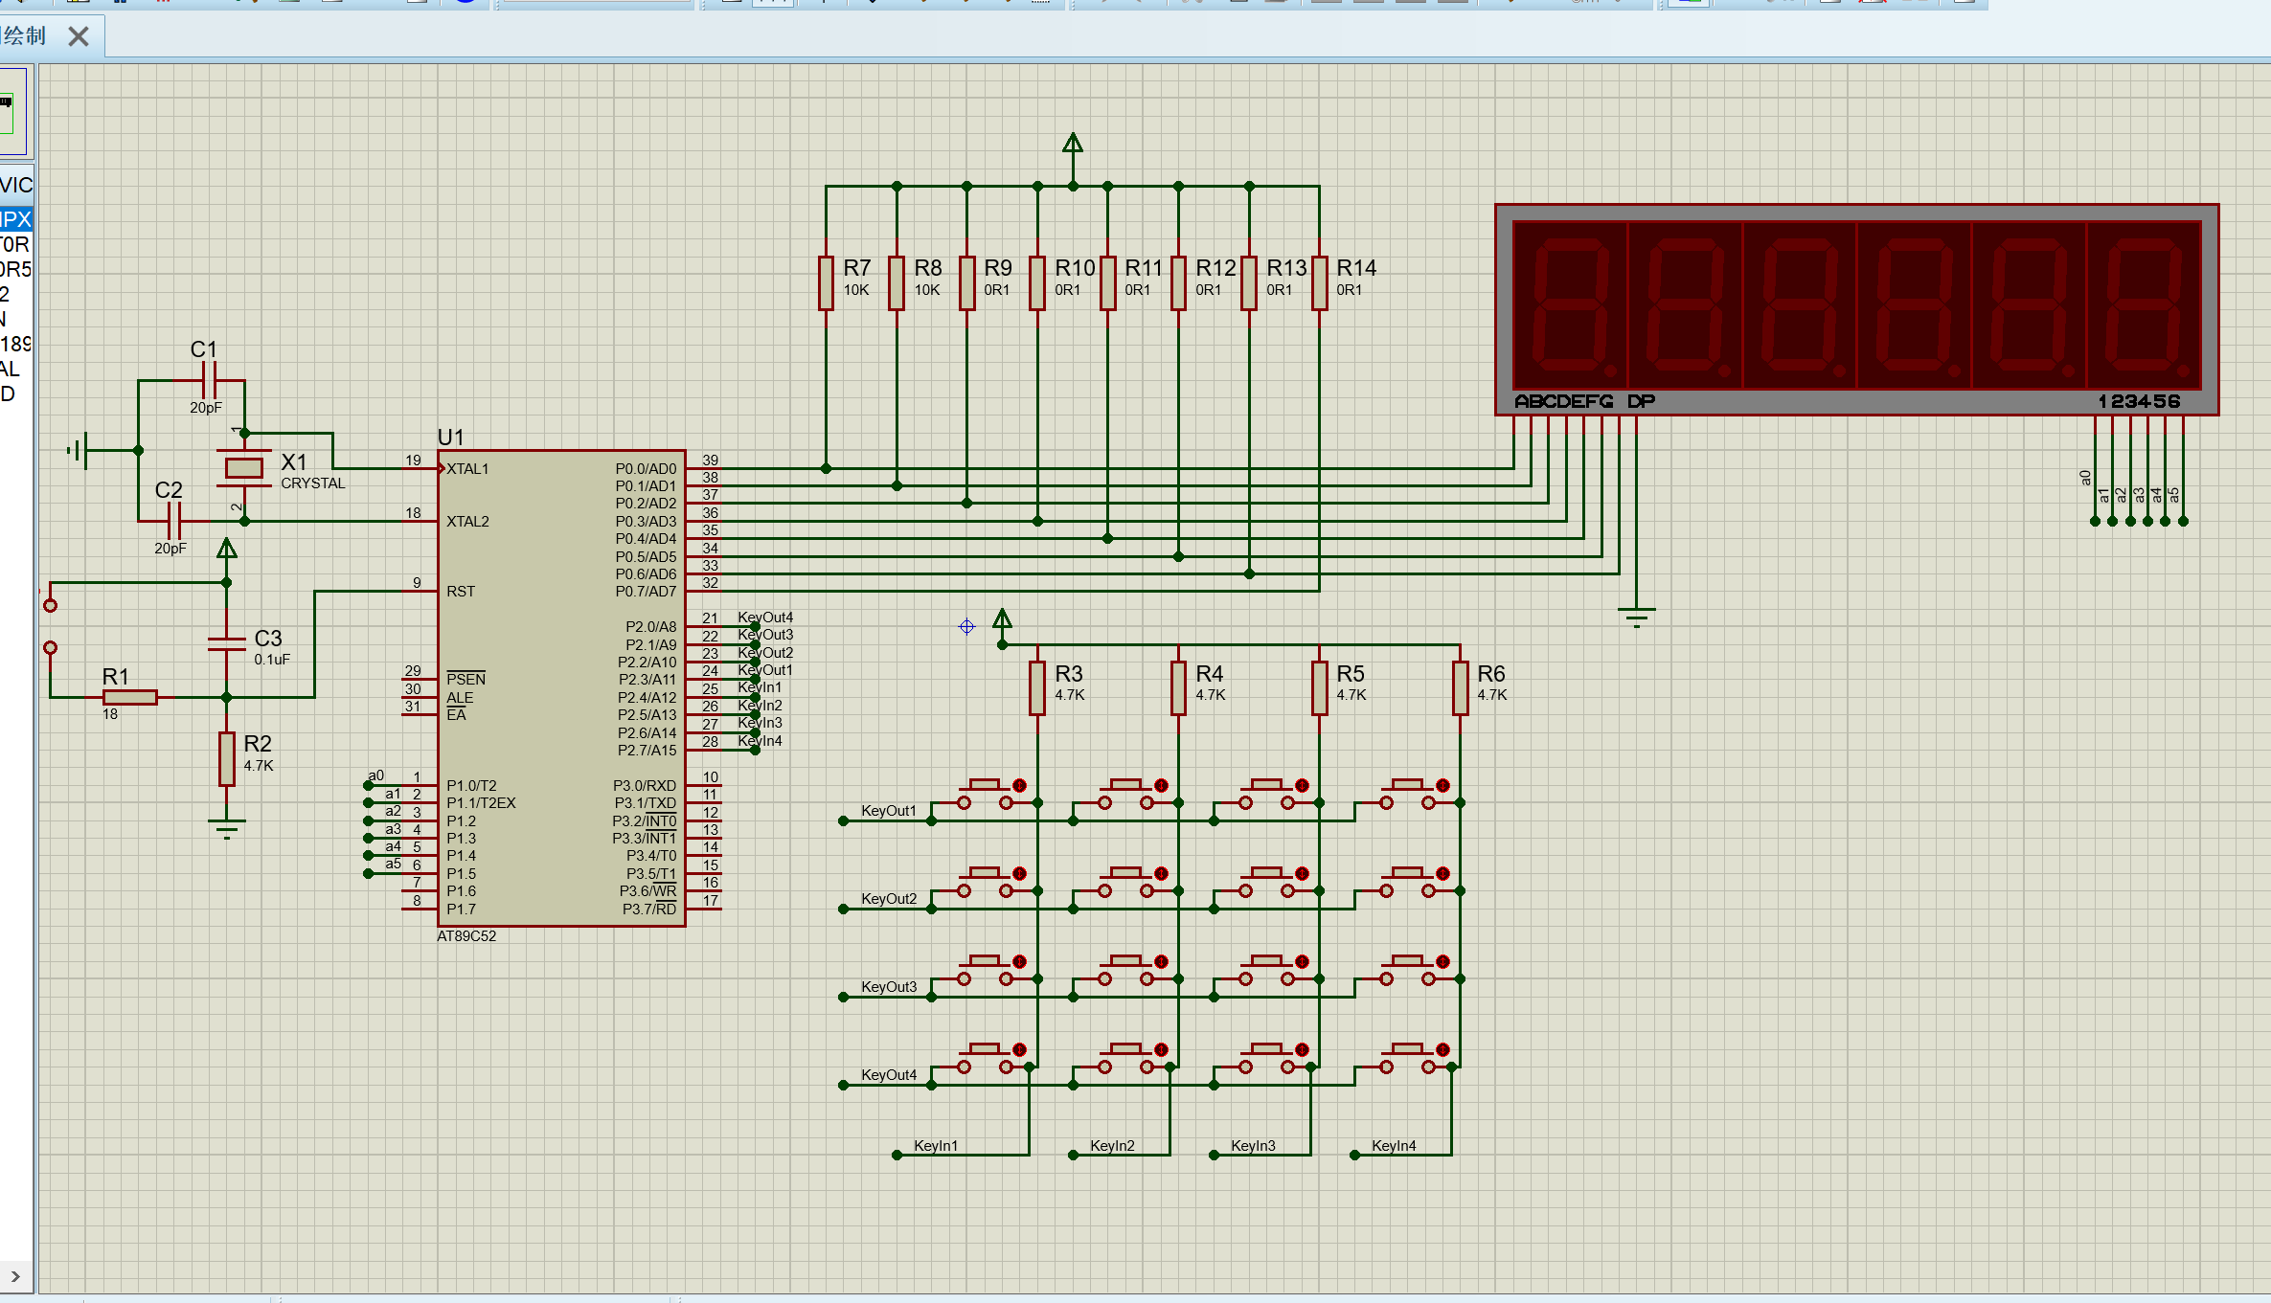Toggle latch dot of KeyOut1 row button under R5
Image resolution: width=2271 pixels, height=1303 pixels.
pyautogui.click(x=1302, y=785)
